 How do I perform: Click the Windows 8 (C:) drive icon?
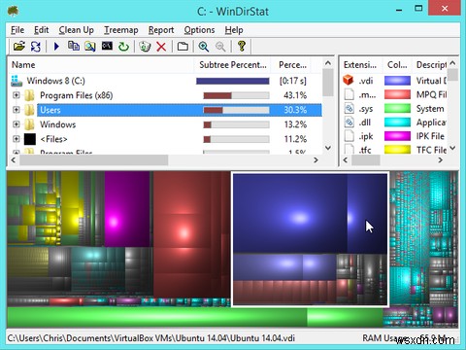17,81
